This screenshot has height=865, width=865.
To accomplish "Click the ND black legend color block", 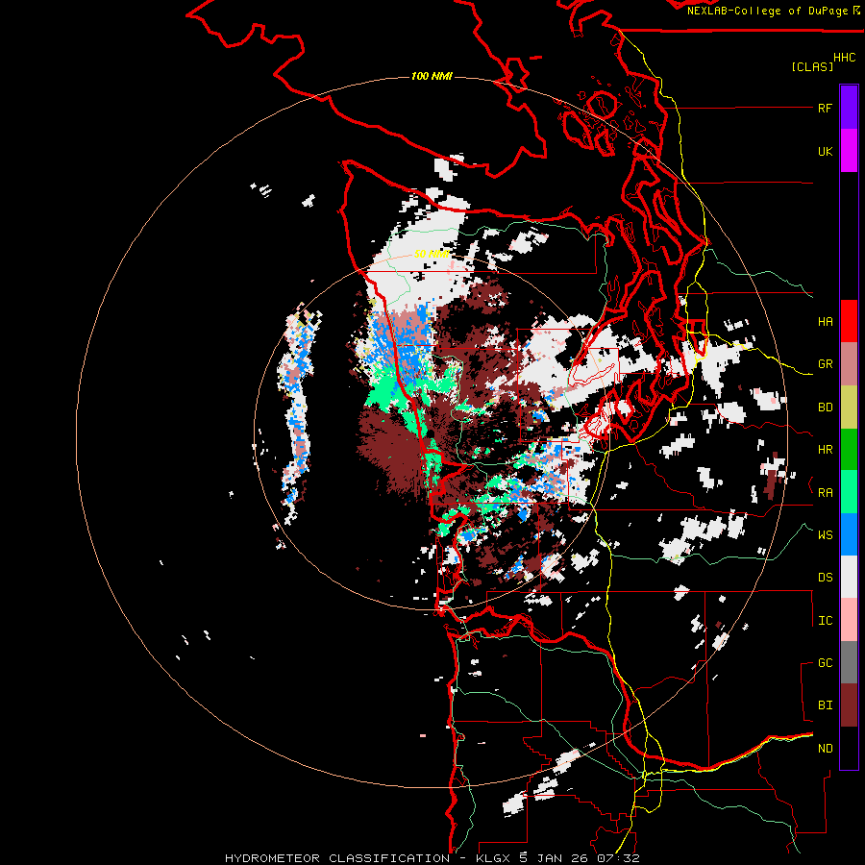I will coord(849,748).
